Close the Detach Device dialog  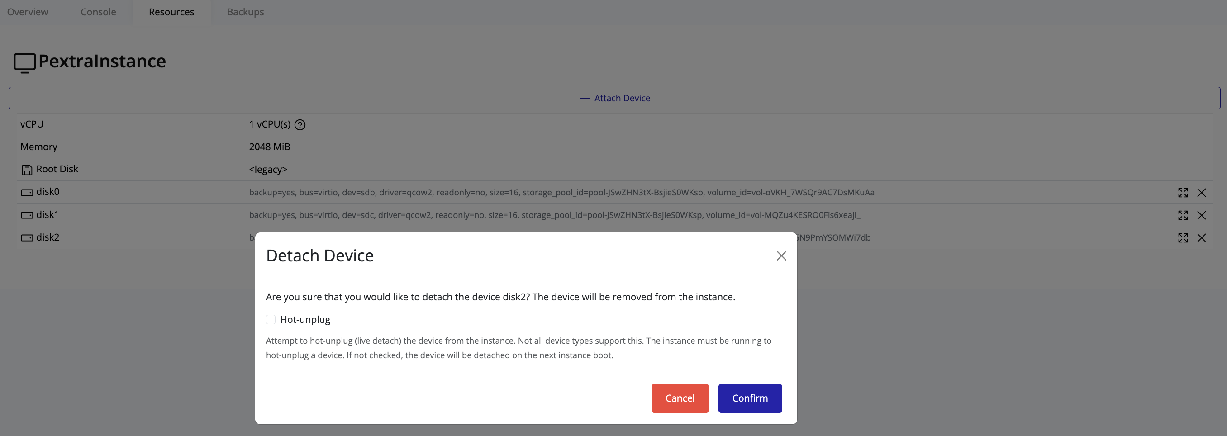click(x=781, y=256)
